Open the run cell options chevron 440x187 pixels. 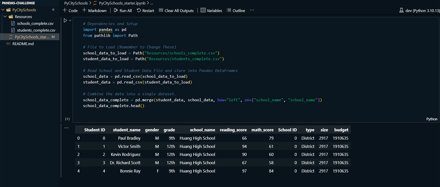point(70,20)
